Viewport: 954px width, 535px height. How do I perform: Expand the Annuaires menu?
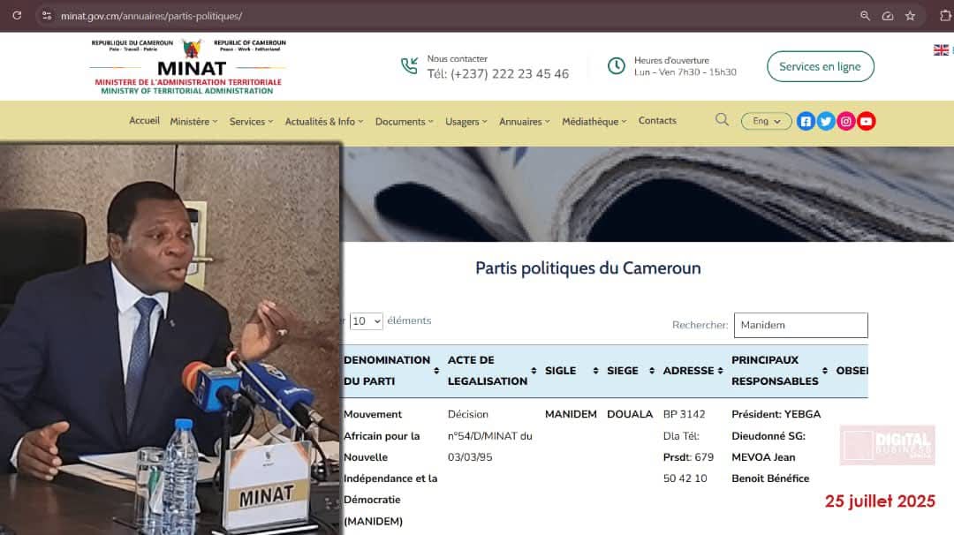coord(524,122)
